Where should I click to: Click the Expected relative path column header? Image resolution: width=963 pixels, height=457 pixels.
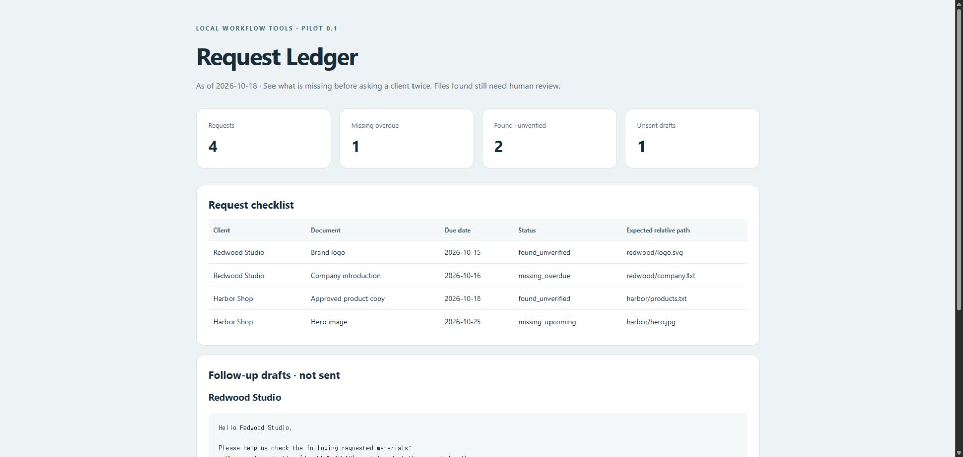658,230
